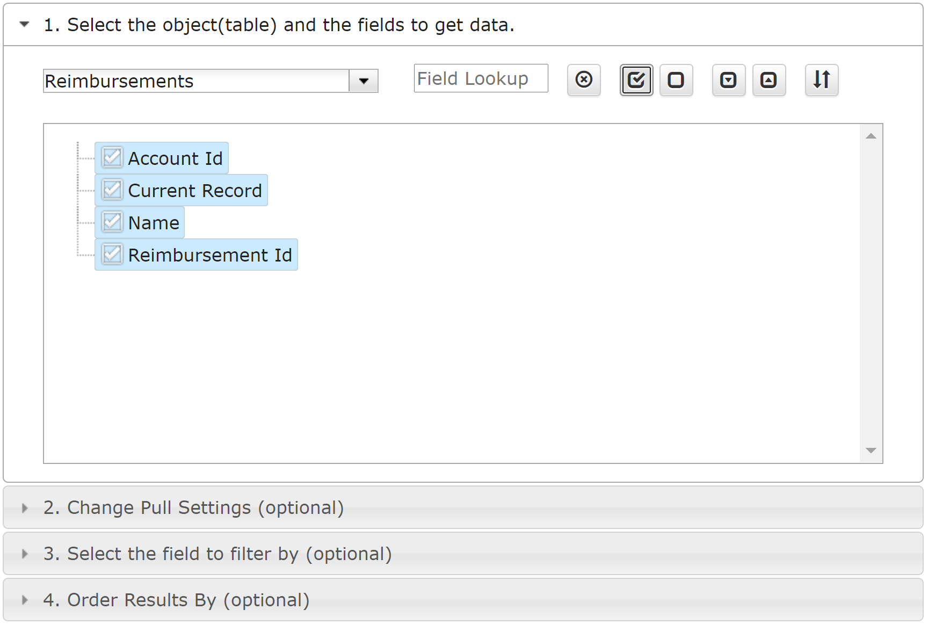Screen dimensions: 928x624
Task: Click the deselect all fields square icon
Action: 676,80
